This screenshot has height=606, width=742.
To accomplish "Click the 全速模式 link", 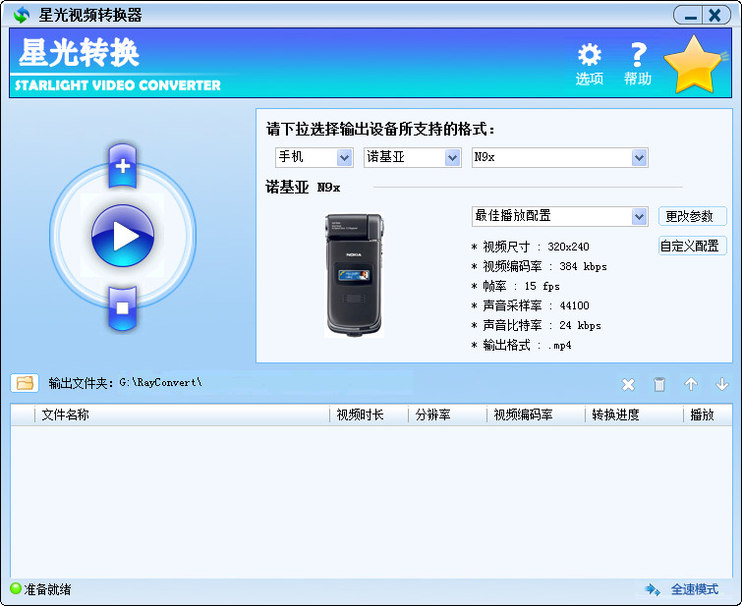I will click(x=694, y=589).
